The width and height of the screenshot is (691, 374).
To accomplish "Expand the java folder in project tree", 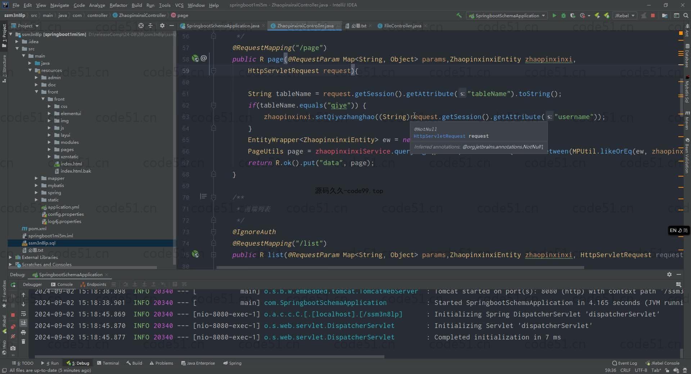I will pos(30,63).
